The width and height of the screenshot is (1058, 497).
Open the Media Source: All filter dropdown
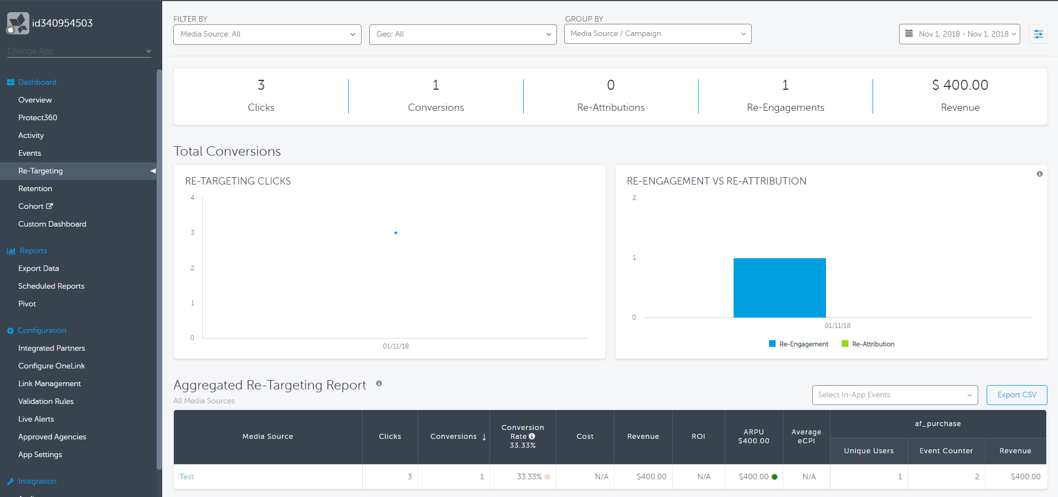click(267, 34)
